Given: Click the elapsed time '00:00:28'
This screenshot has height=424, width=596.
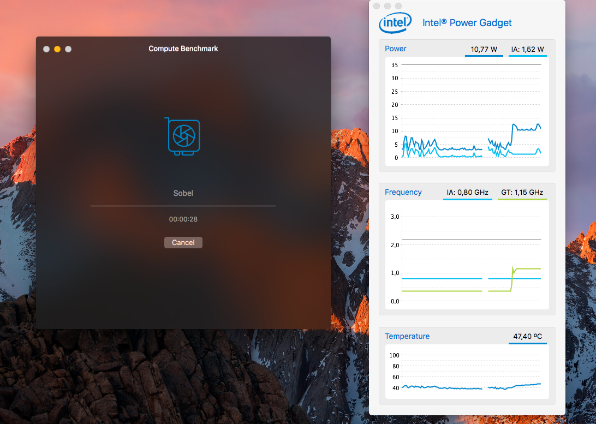Looking at the screenshot, I should click(183, 219).
